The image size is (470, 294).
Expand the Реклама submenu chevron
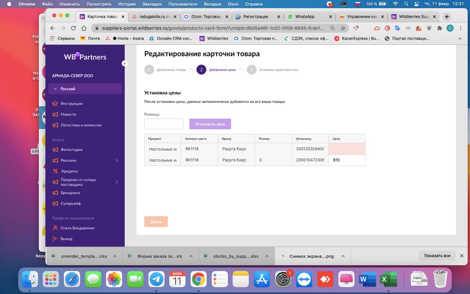[117, 160]
